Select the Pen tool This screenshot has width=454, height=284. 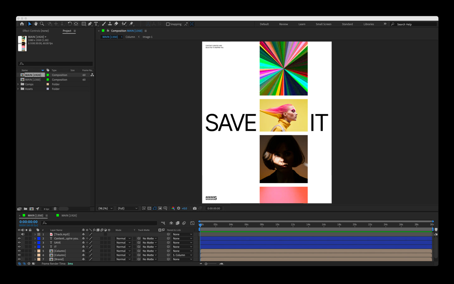coord(90,24)
